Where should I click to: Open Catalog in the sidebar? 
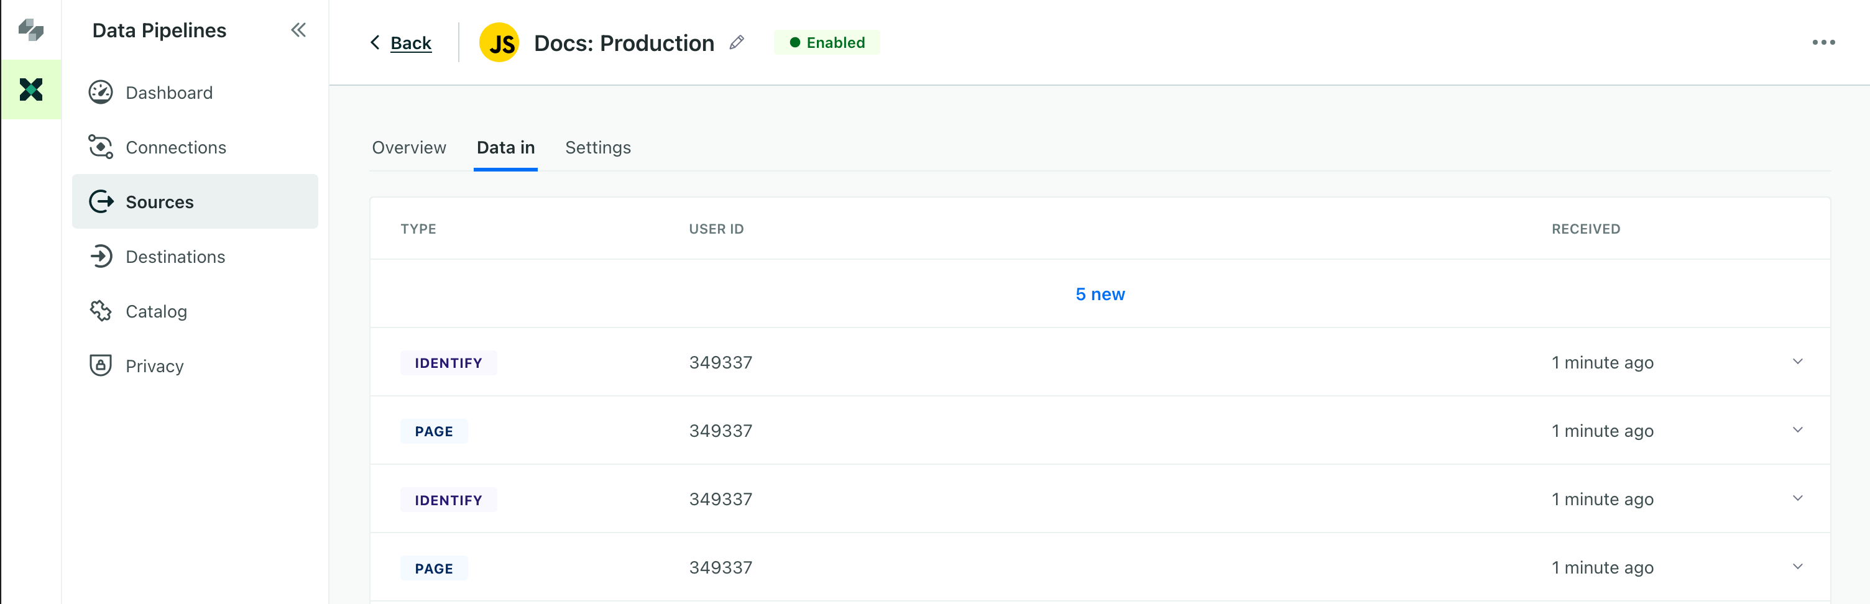coord(195,311)
